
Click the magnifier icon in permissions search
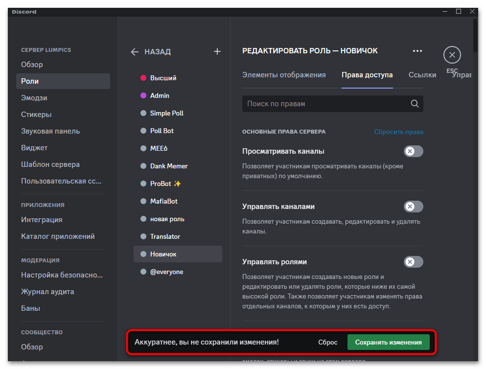point(415,104)
